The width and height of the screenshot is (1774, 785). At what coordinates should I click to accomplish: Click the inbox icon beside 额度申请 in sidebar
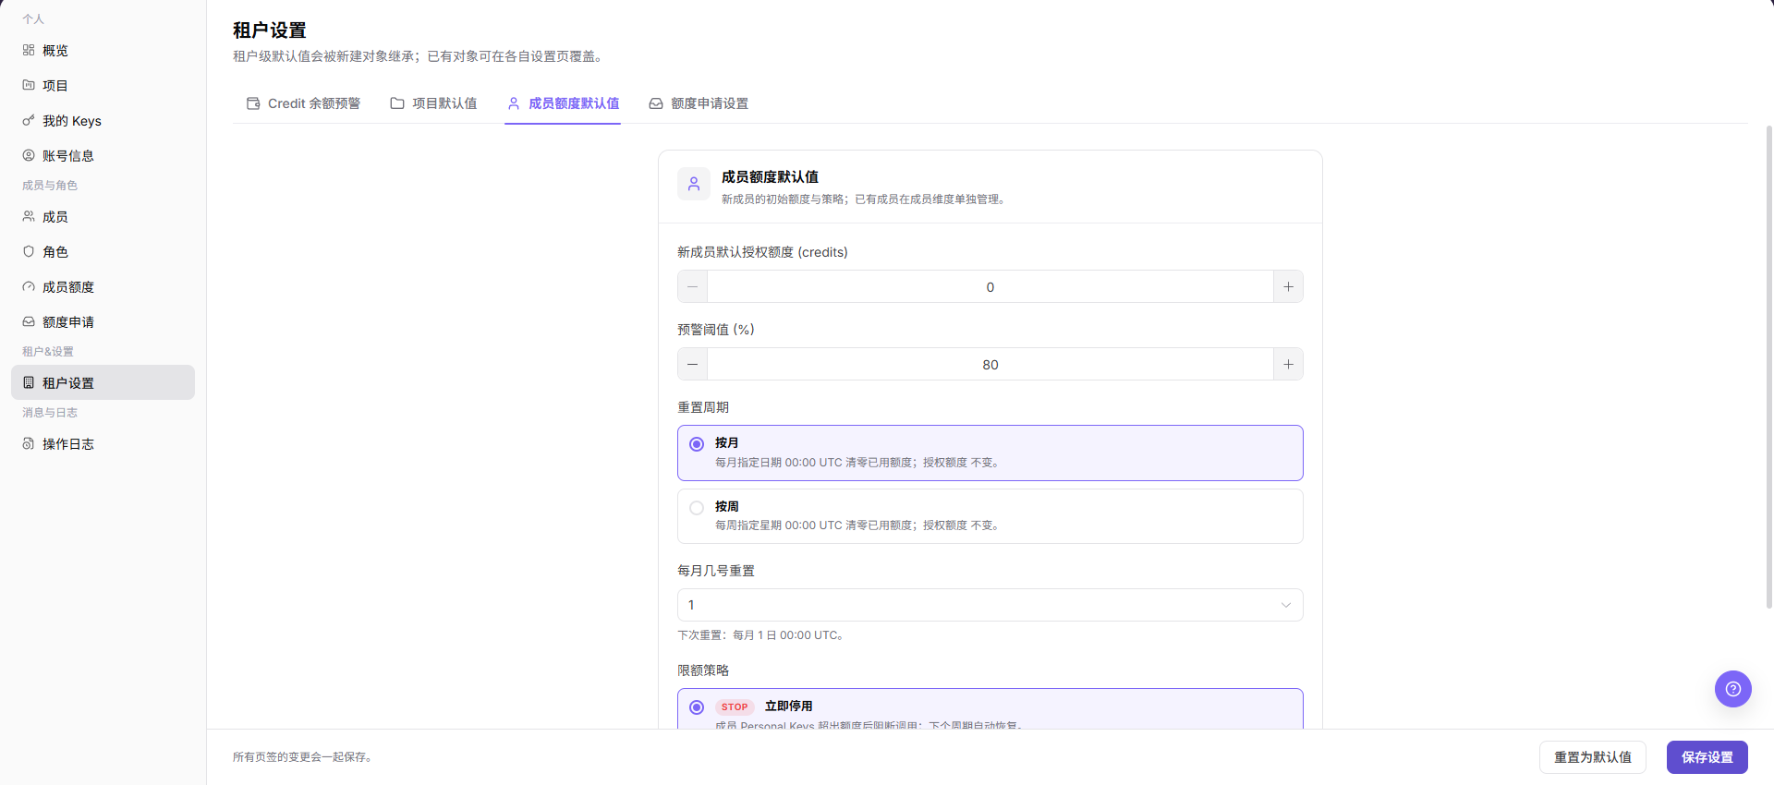point(29,321)
